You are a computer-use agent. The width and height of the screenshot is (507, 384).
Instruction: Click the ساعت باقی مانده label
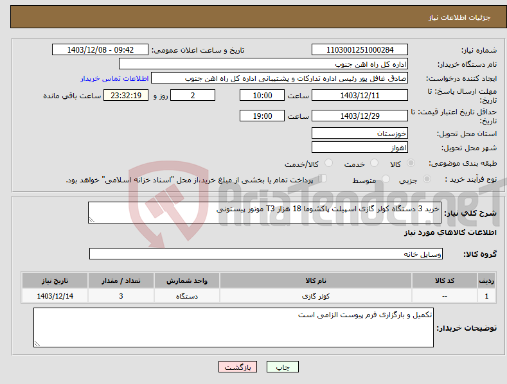(x=72, y=96)
